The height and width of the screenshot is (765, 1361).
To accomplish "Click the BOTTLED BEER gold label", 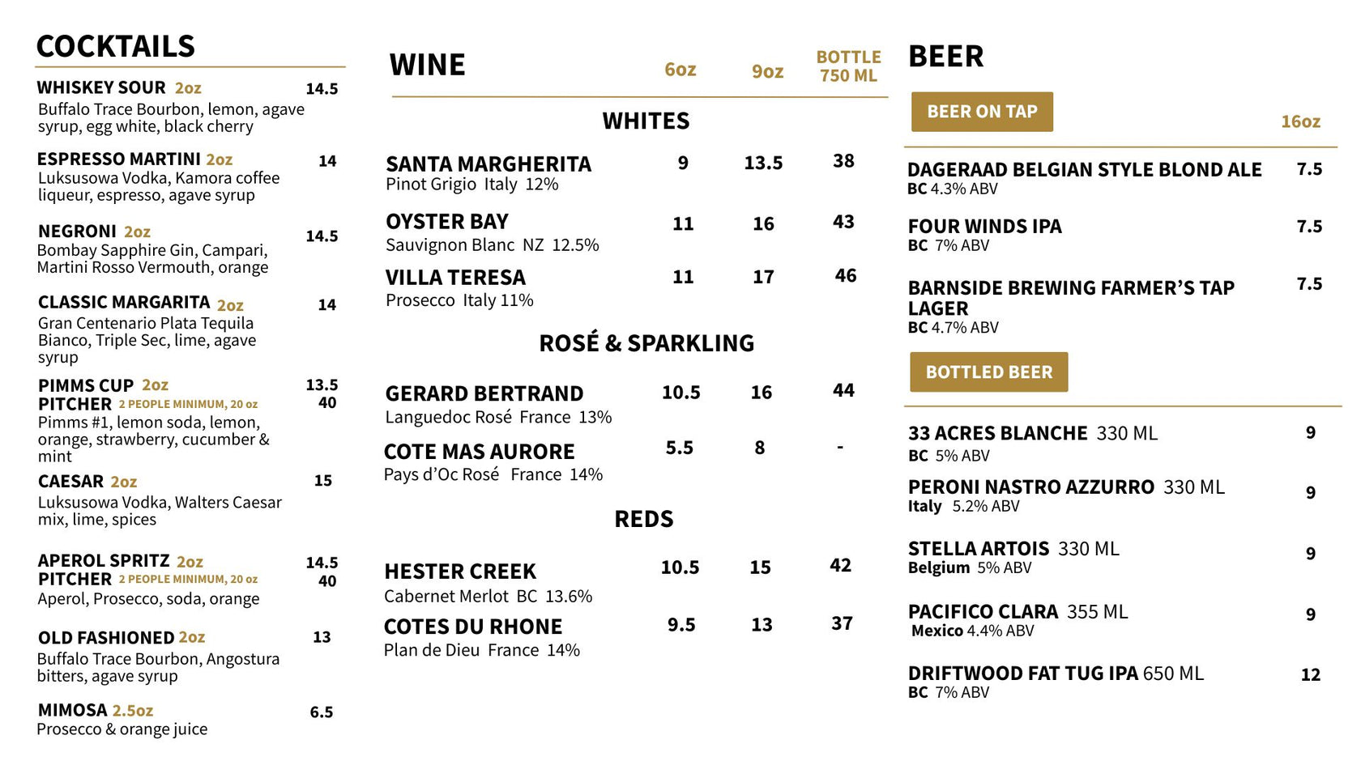I will [x=988, y=372].
